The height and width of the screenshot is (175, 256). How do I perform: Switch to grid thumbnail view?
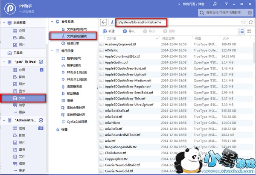(x=249, y=31)
